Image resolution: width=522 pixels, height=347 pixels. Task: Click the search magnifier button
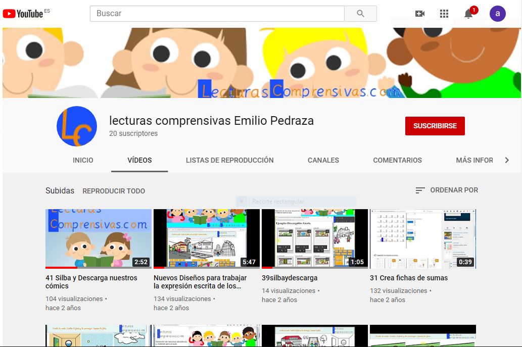click(x=360, y=14)
